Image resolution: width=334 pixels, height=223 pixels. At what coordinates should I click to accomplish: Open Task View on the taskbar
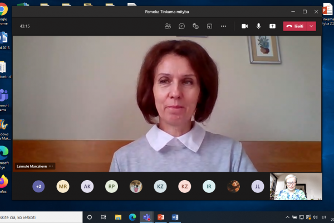click(104, 217)
